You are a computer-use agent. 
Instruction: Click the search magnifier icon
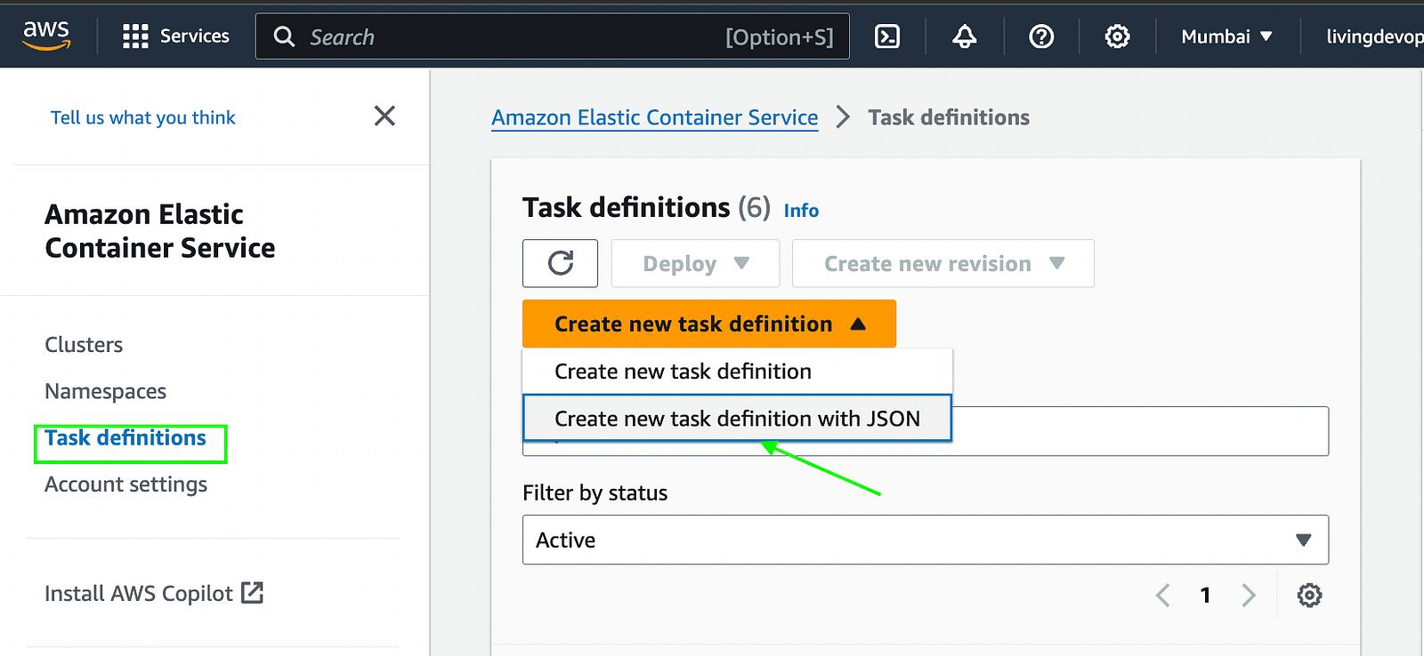pos(284,36)
